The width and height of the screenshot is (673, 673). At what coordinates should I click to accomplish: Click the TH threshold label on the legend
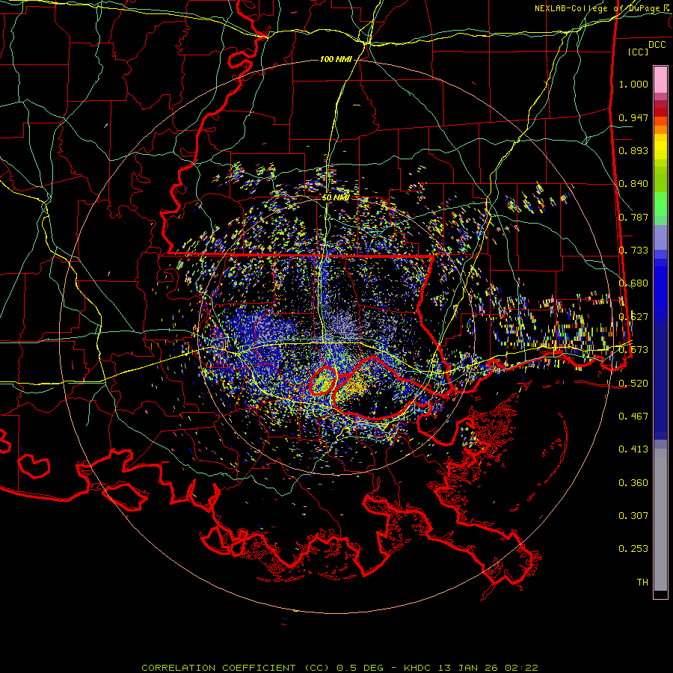coord(642,582)
